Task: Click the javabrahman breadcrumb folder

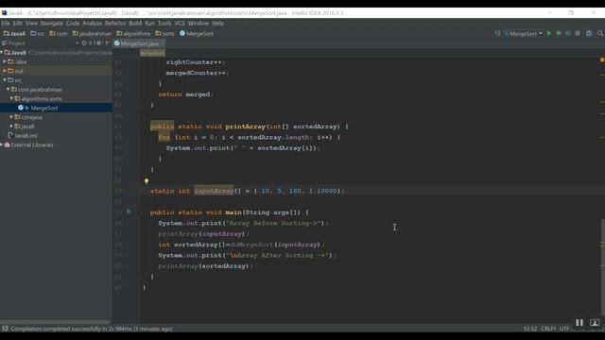Action: [x=92, y=34]
